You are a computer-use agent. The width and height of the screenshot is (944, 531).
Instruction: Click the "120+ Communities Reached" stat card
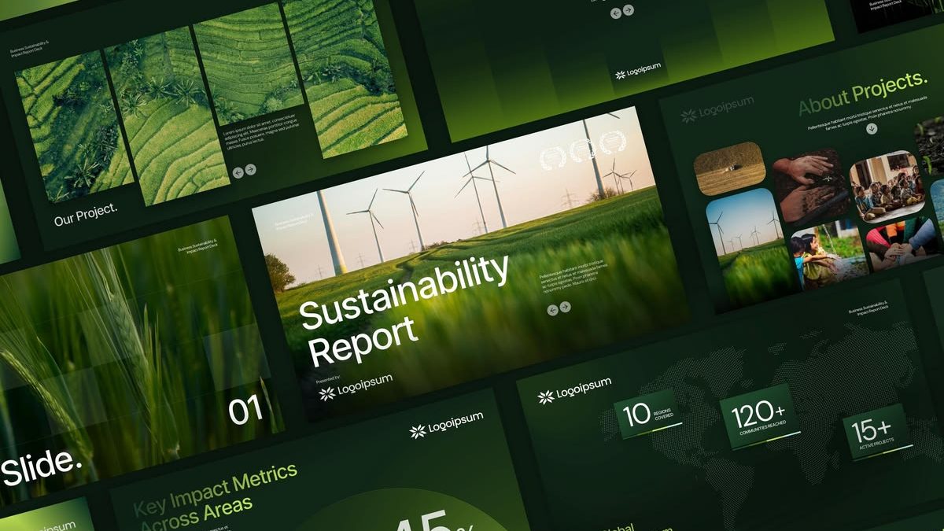coord(760,418)
